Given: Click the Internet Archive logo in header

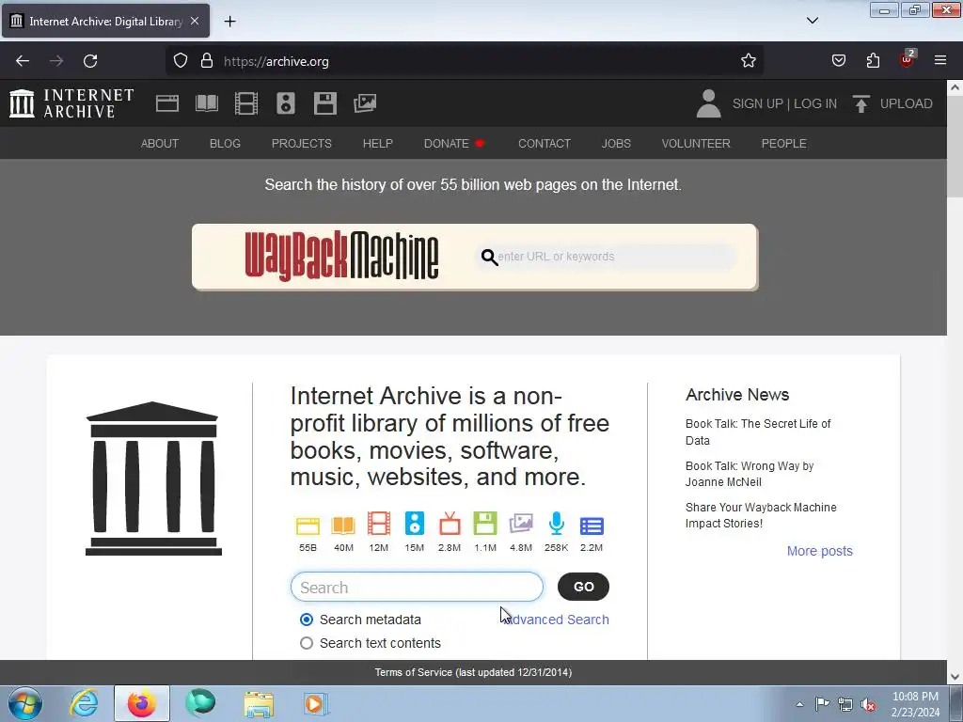Looking at the screenshot, I should pyautogui.click(x=71, y=103).
